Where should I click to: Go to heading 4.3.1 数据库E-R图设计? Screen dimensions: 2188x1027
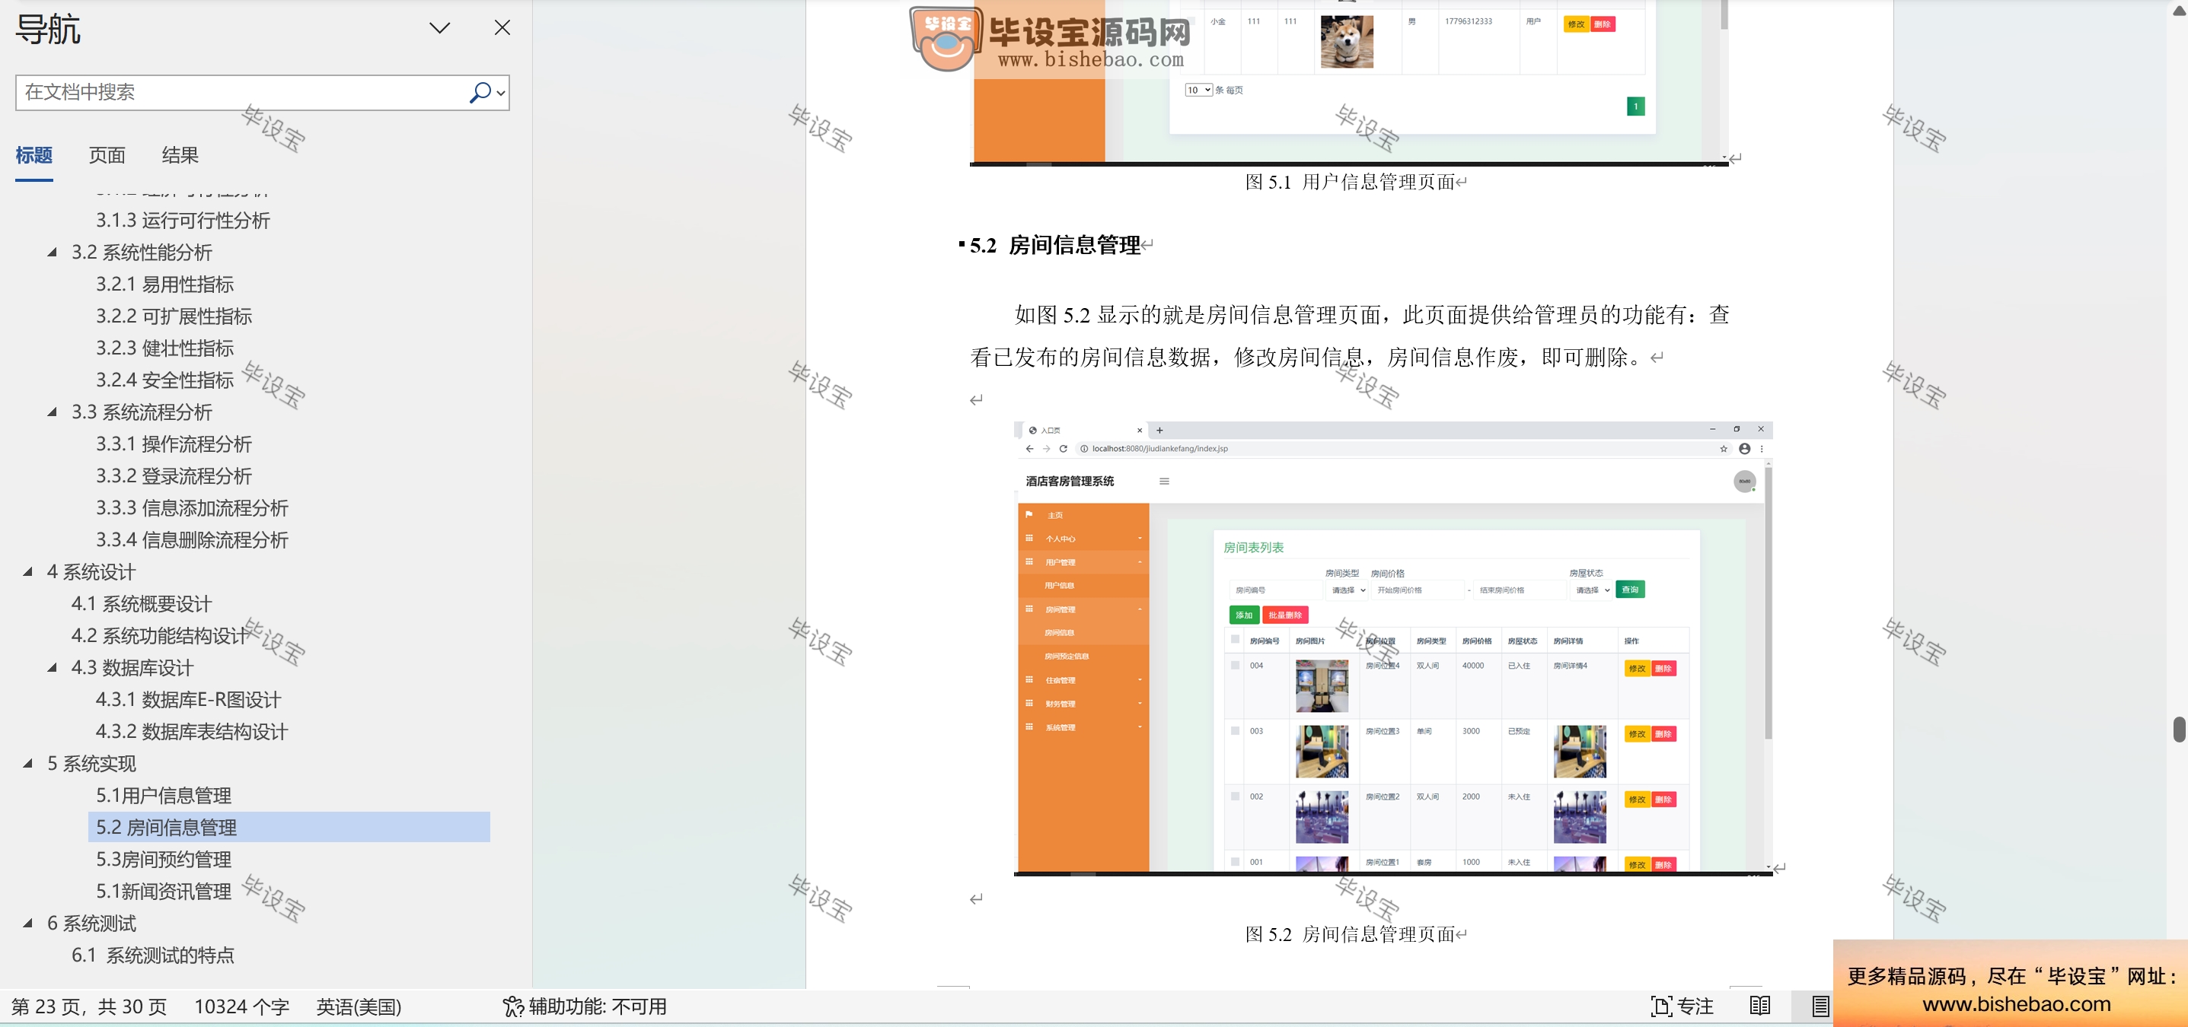pos(189,700)
